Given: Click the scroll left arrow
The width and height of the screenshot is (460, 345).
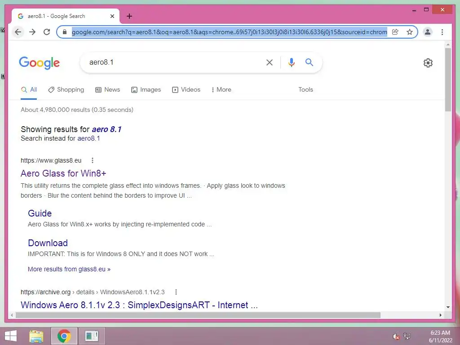Looking at the screenshot, I should (x=12, y=315).
